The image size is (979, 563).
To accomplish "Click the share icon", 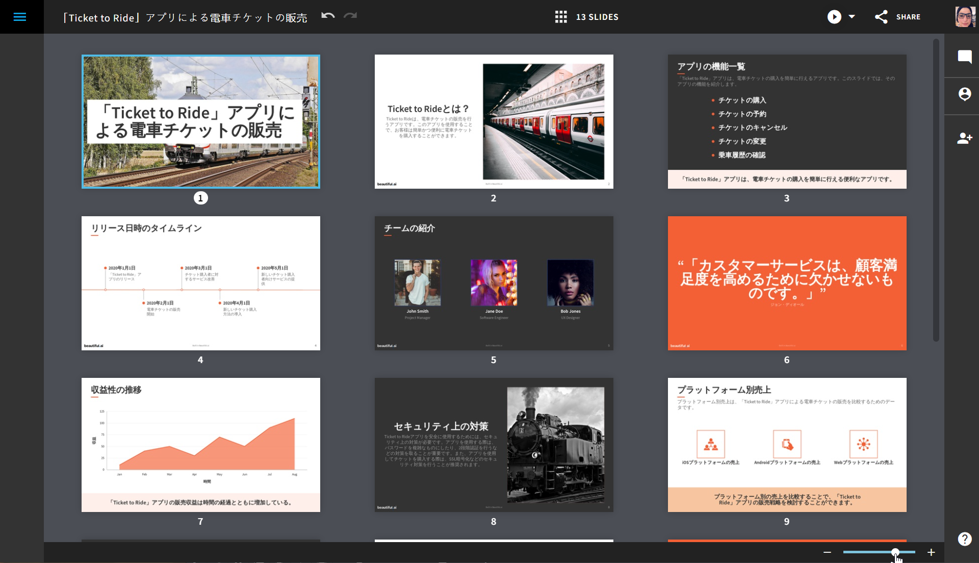I will [881, 17].
